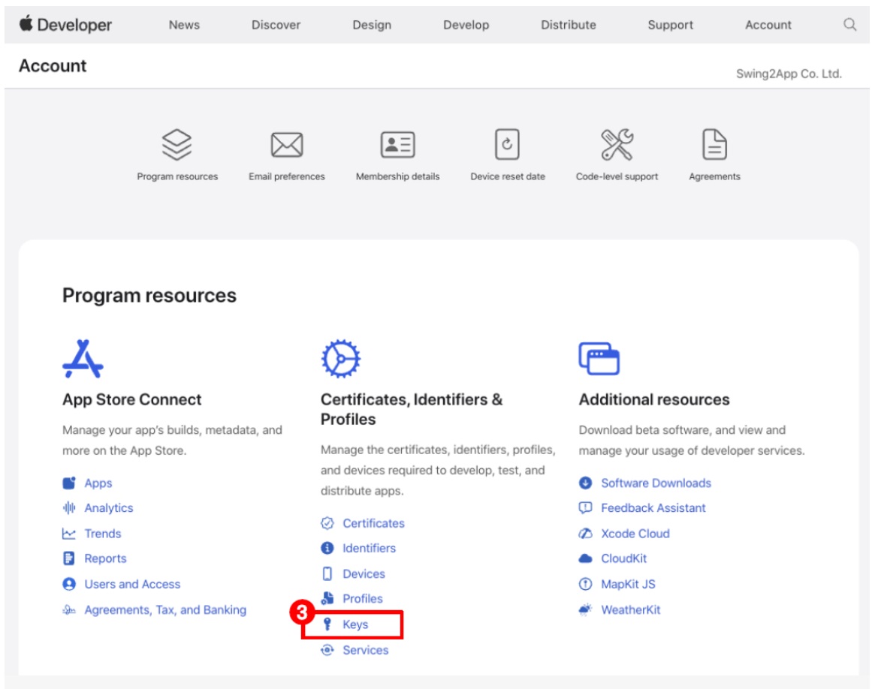Go to Users and Access
Viewport: 872px width, 689px height.
pyautogui.click(x=132, y=584)
